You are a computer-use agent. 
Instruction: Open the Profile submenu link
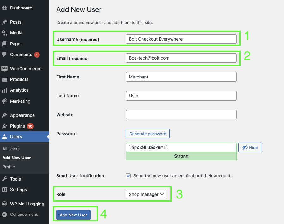[x=9, y=167]
